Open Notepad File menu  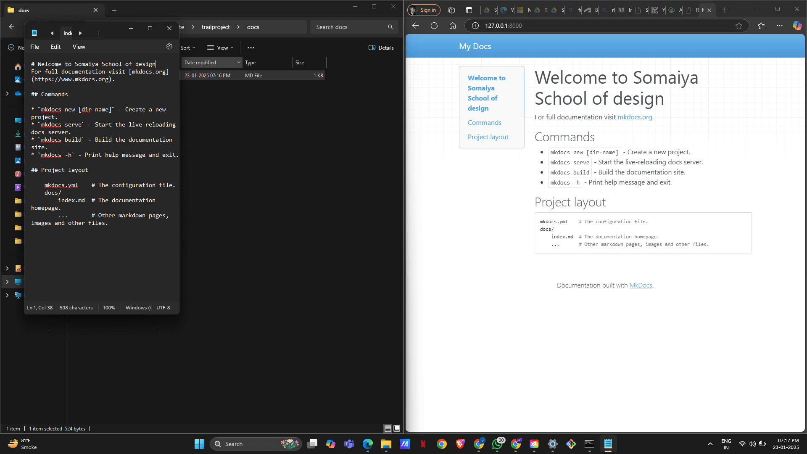35,47
